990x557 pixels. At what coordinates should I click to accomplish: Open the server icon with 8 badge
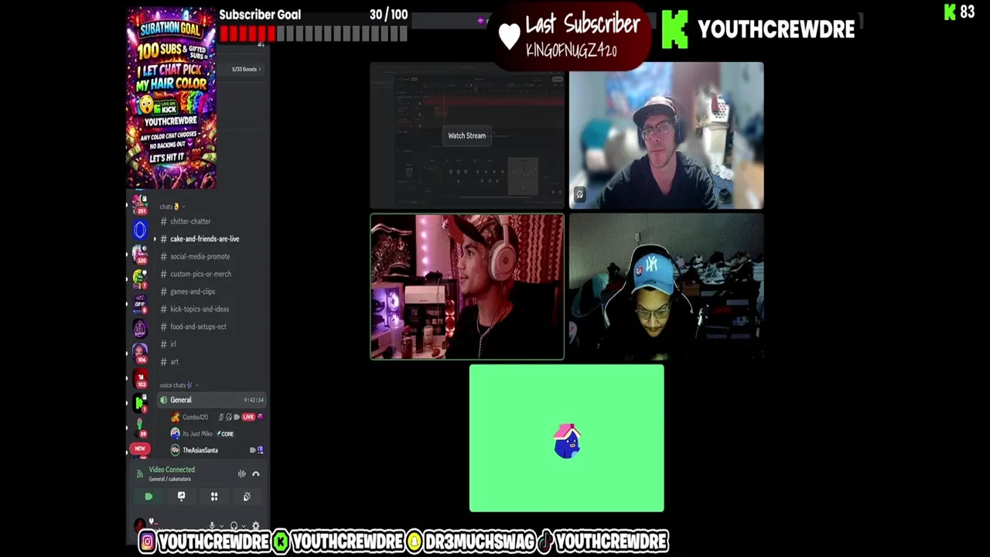pyautogui.click(x=140, y=303)
